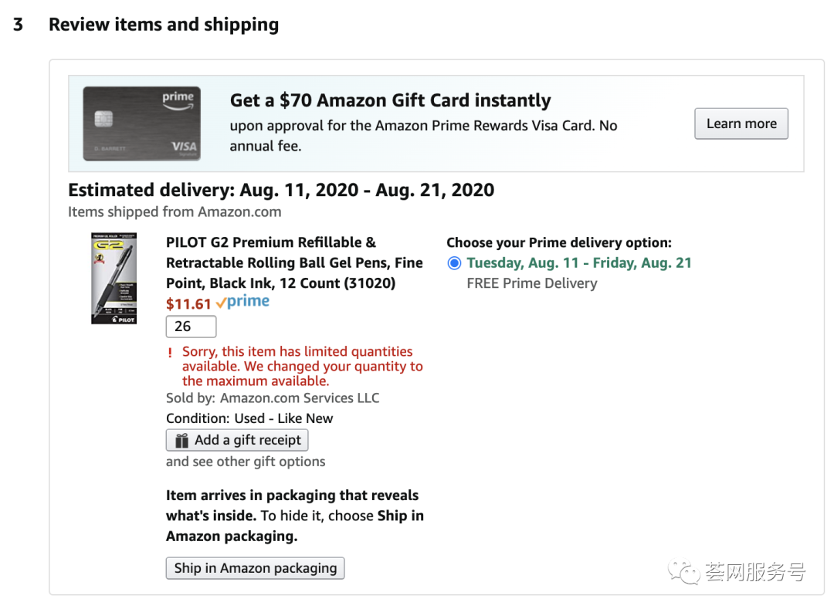834x609 pixels.
Task: Click the Add a gift receipt button
Action: (x=237, y=441)
